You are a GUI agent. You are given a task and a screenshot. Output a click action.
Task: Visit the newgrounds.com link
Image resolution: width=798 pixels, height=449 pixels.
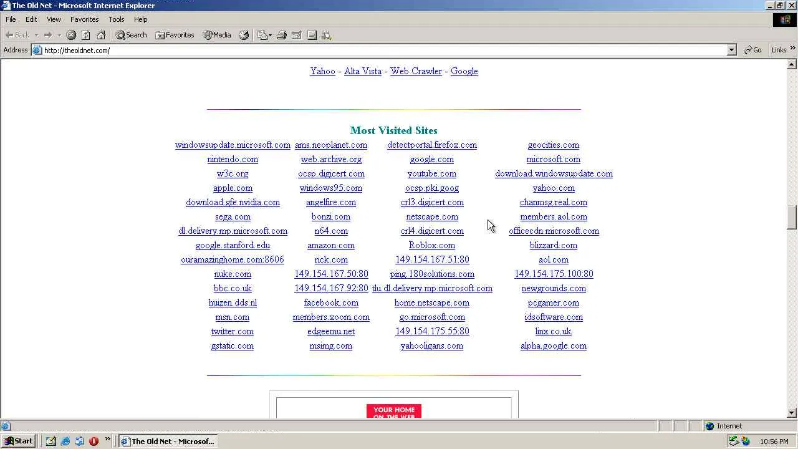coord(554,288)
